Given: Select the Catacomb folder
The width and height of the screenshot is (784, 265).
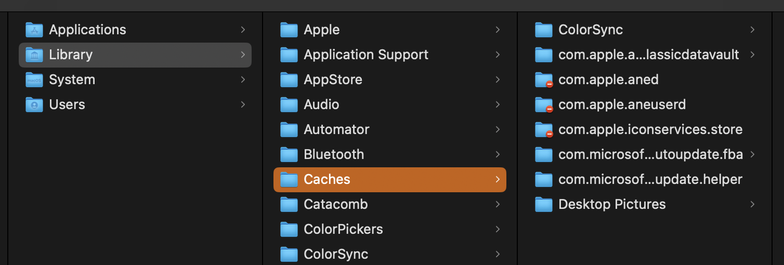Looking at the screenshot, I should pyautogui.click(x=335, y=204).
